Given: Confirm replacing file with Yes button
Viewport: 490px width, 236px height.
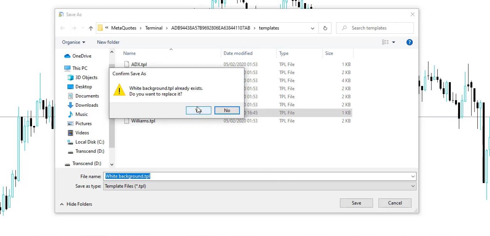Looking at the screenshot, I should pyautogui.click(x=199, y=111).
